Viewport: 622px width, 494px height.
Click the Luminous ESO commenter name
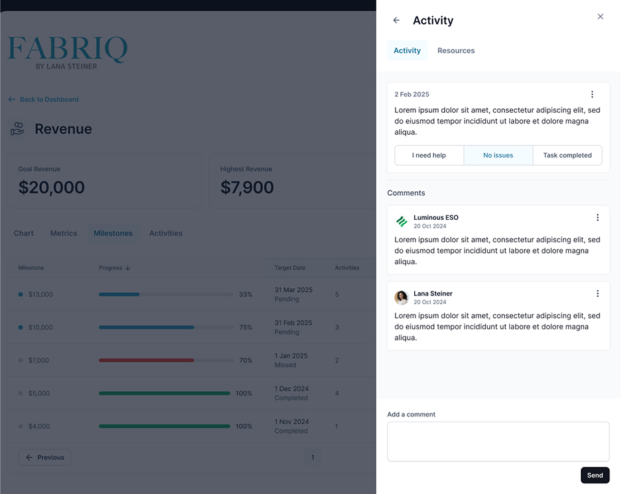[436, 217]
